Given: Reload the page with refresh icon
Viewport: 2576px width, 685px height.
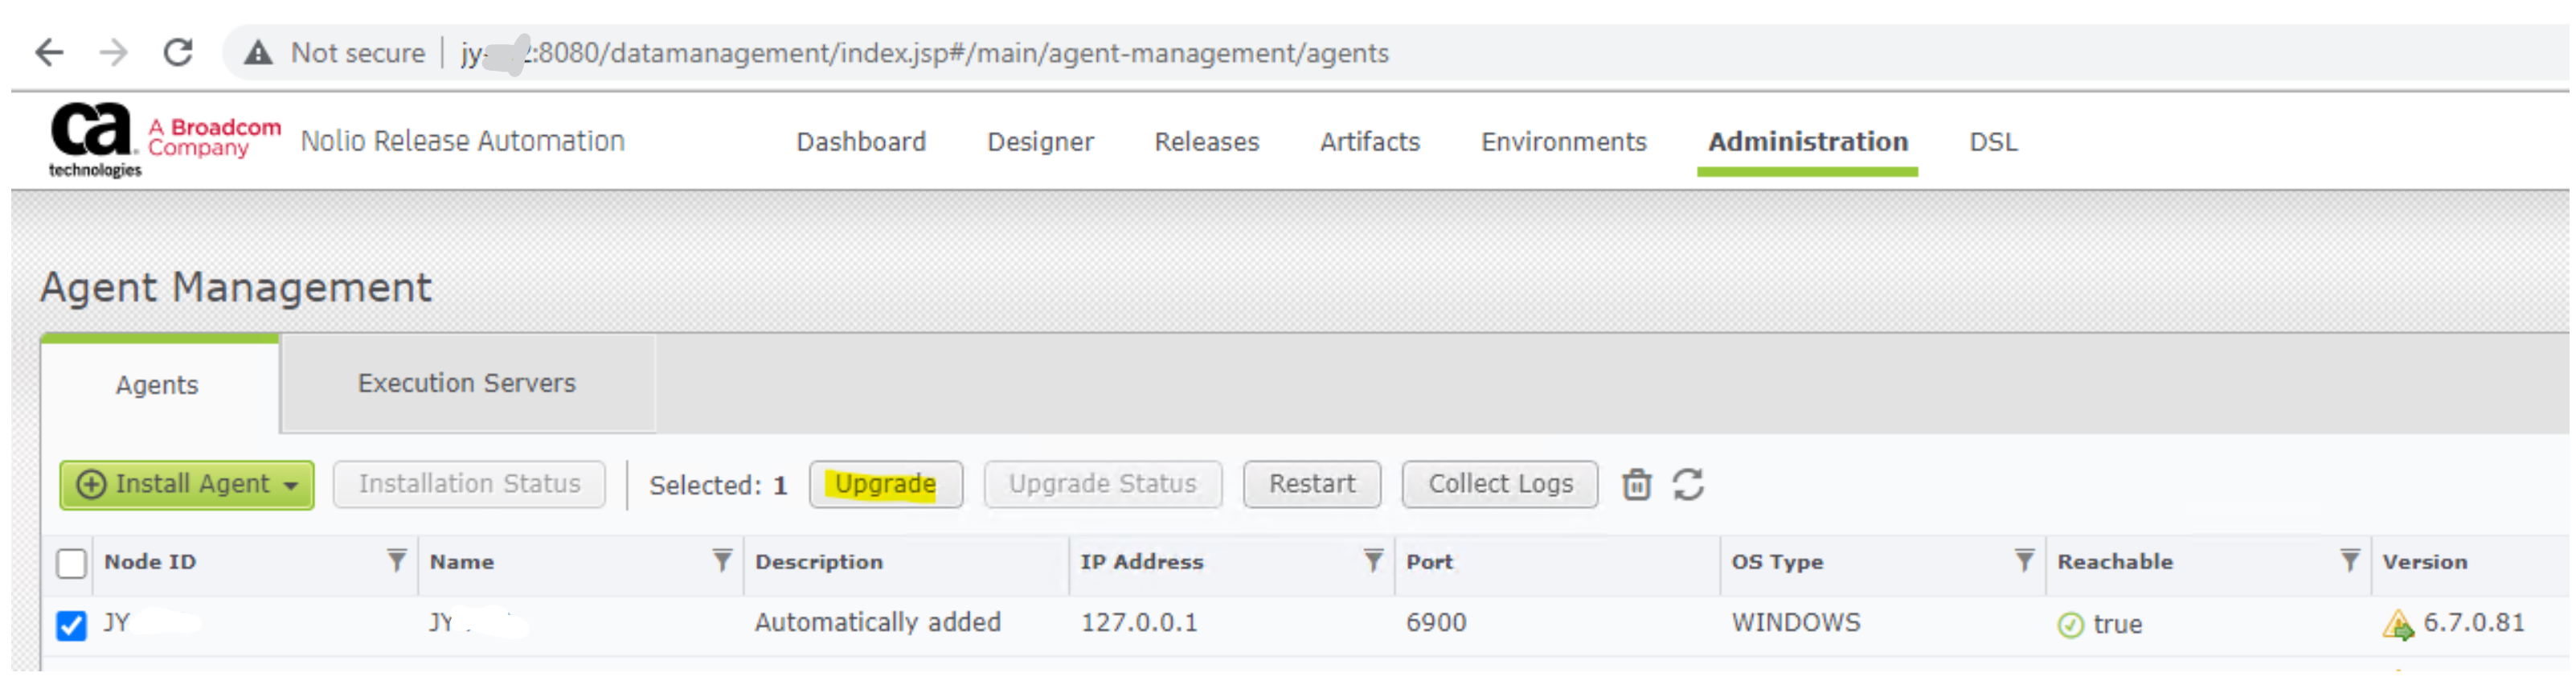Looking at the screenshot, I should [x=178, y=52].
